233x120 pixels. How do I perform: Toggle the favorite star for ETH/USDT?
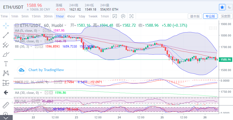pyautogui.click(x=222, y=7)
